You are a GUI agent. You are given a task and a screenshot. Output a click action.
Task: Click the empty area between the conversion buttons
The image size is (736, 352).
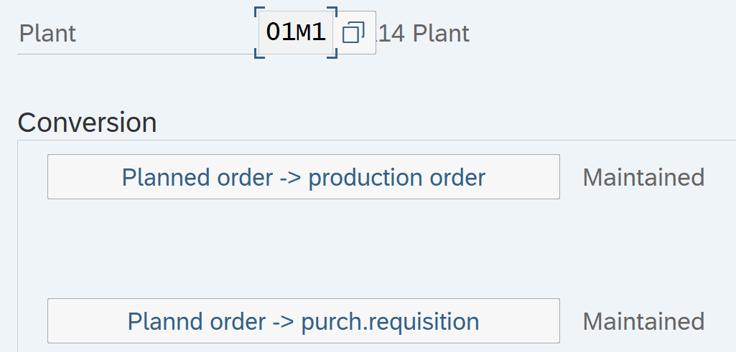[303, 249]
